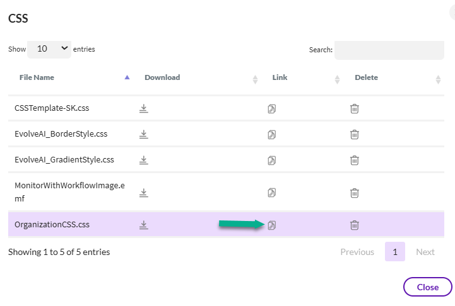Copy link for CSSTemplate-SK.css
This screenshot has width=455, height=306.
tap(272, 109)
